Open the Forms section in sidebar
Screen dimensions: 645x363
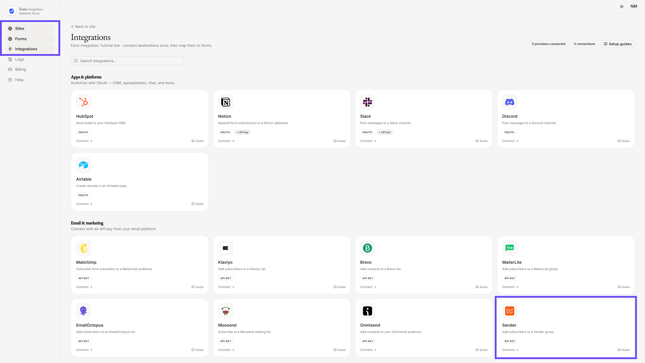point(30,39)
